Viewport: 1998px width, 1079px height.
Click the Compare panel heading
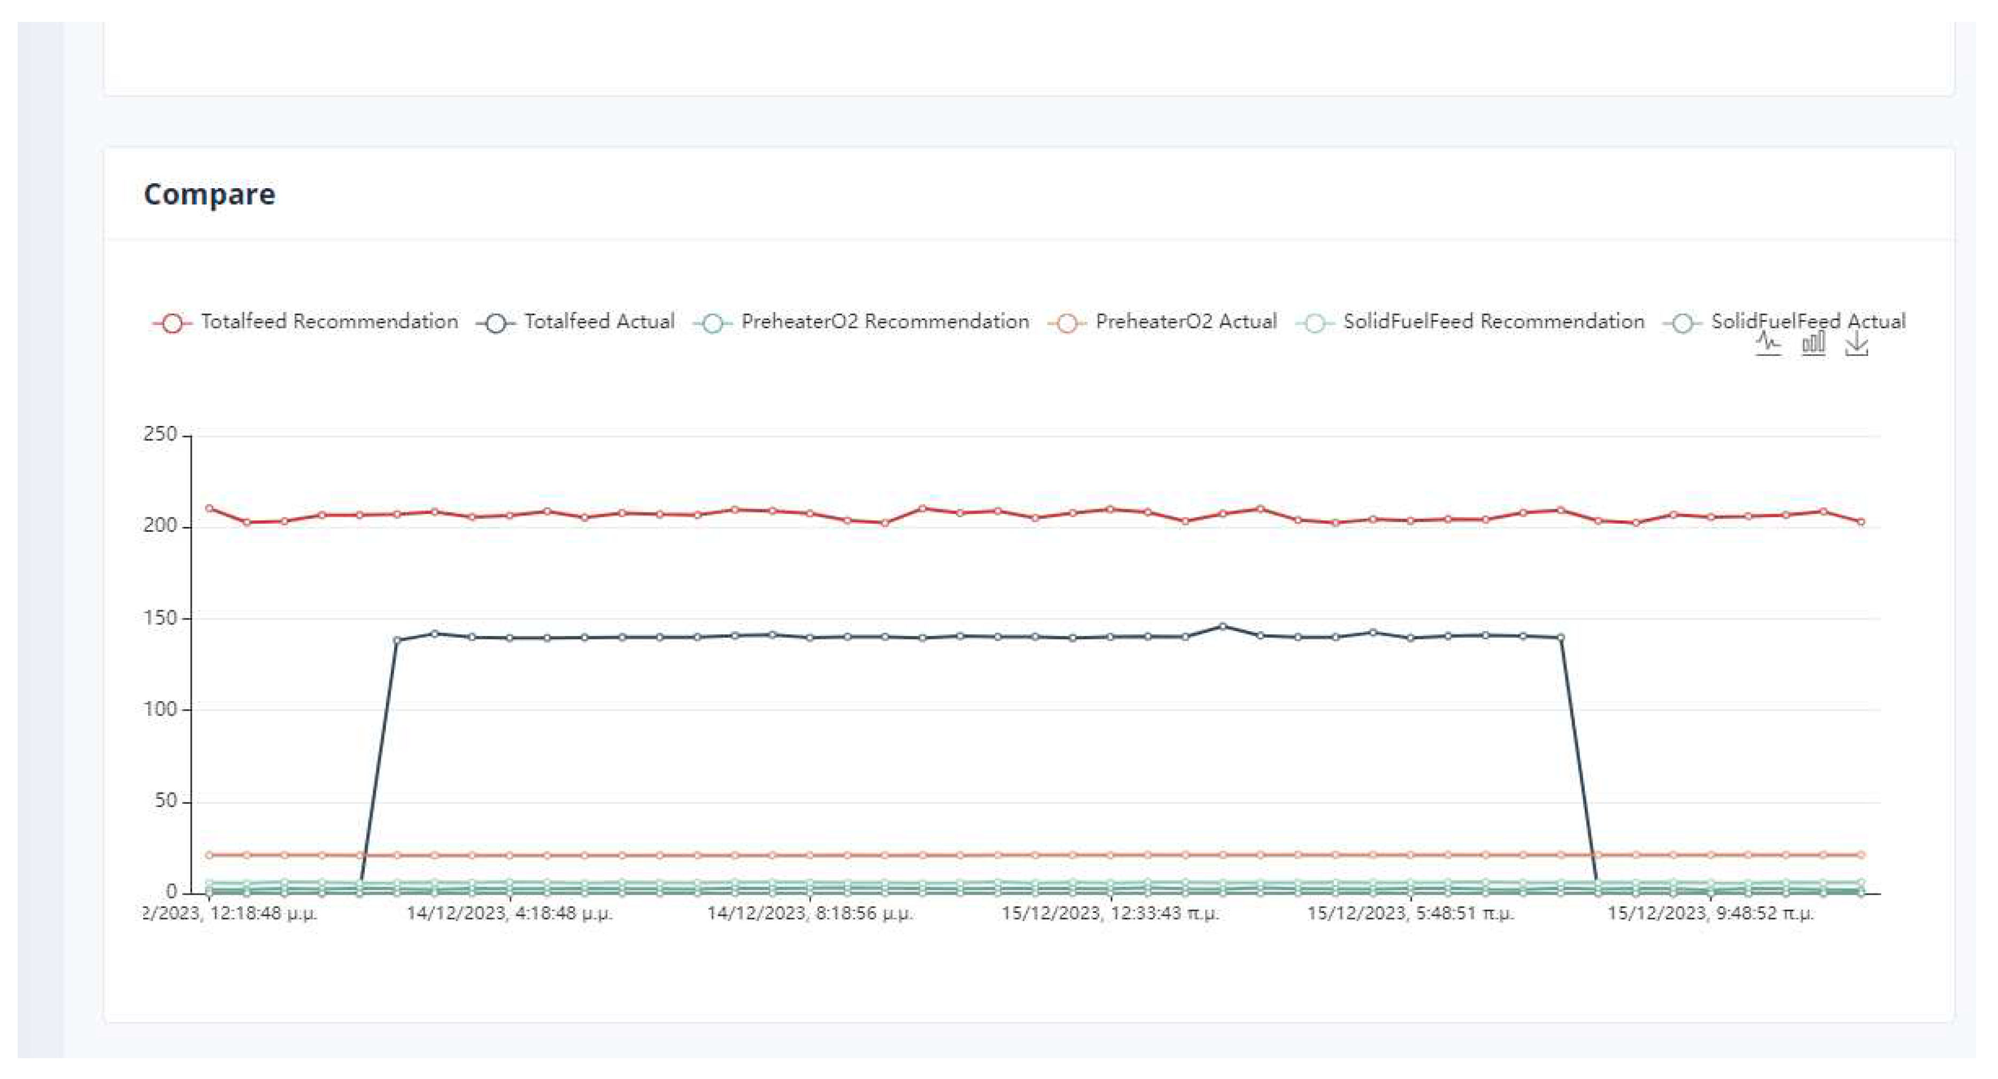(210, 194)
